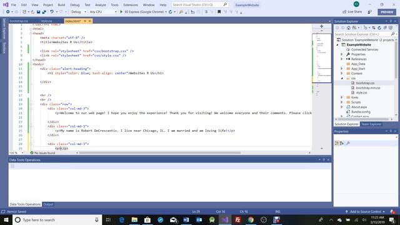Image resolution: width=400 pixels, height=225 pixels.
Task: Switch to the Team Explorer tab
Action: point(371,124)
